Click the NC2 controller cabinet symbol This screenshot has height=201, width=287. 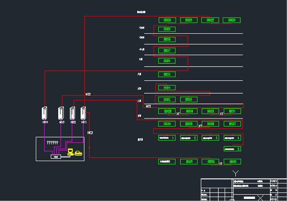[73, 113]
